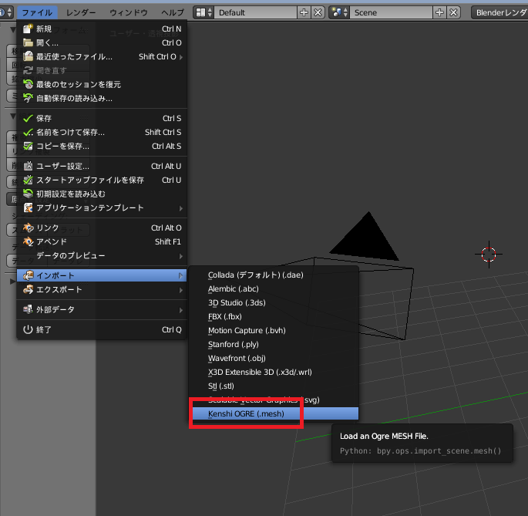Click the エクスポート icon

(x=28, y=289)
